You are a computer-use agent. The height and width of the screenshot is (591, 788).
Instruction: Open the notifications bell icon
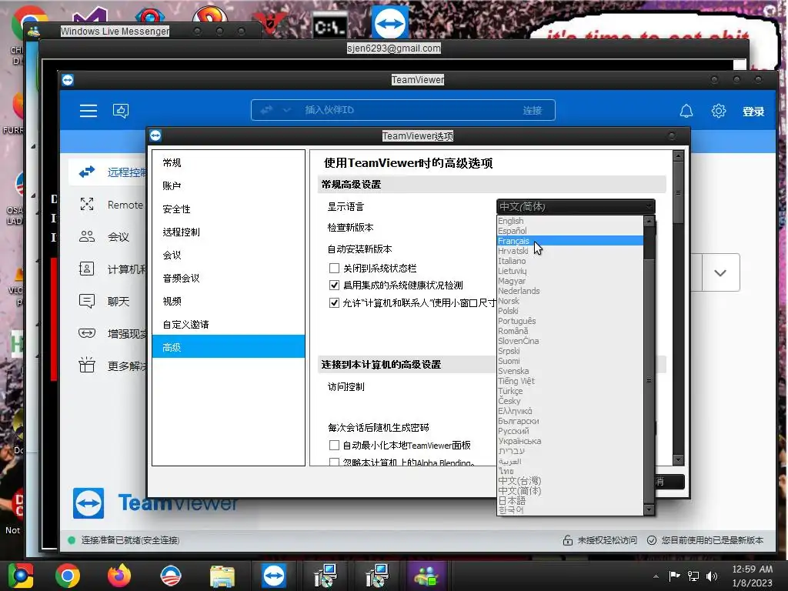click(x=686, y=111)
